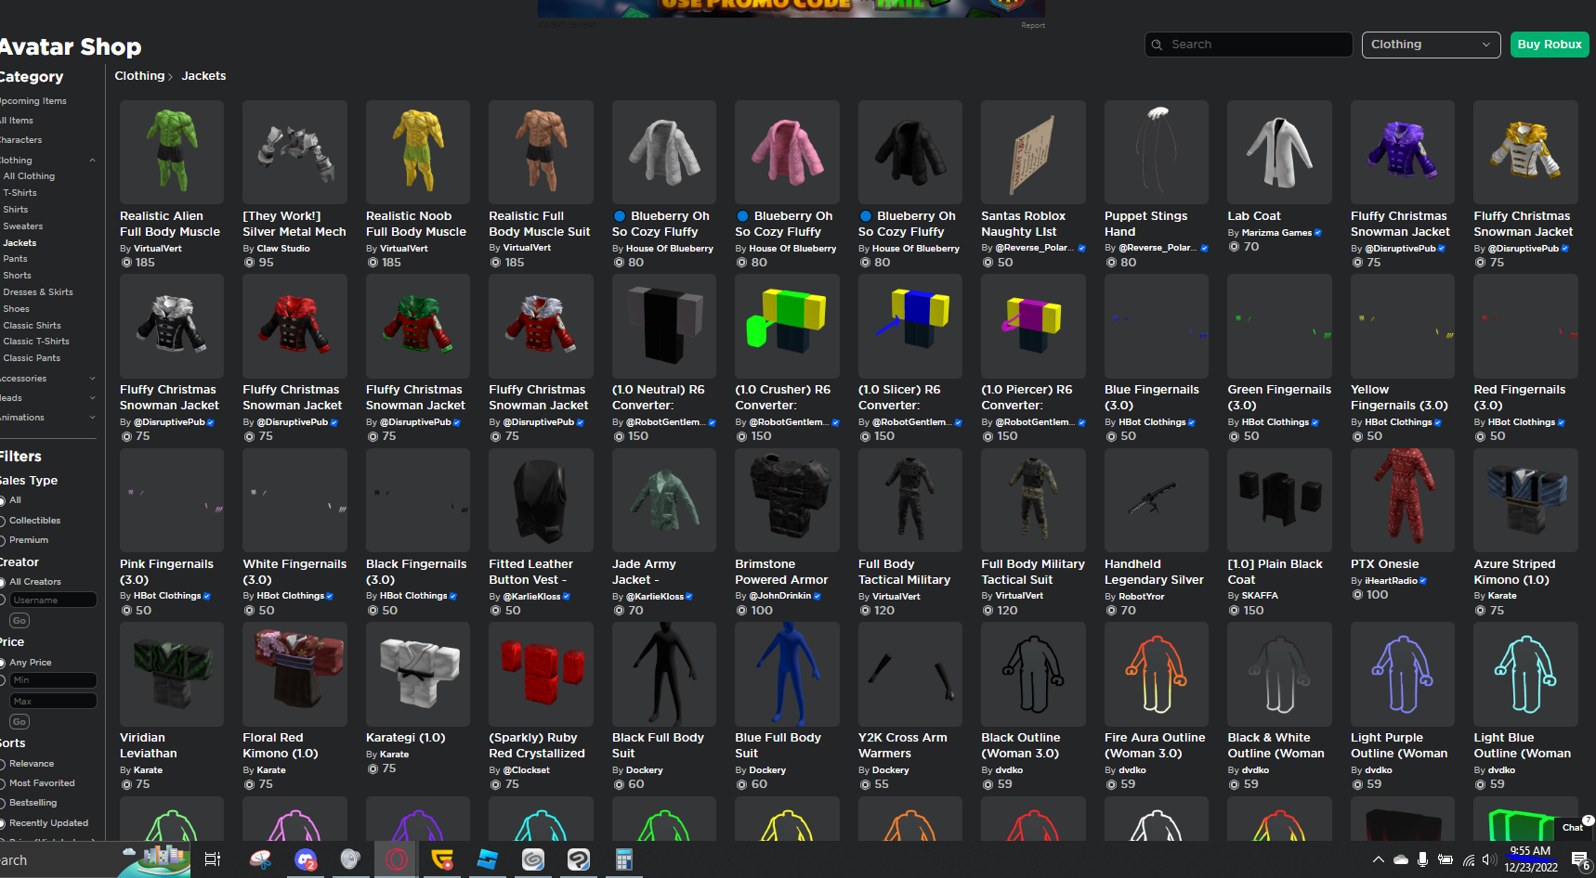Open the Floral Red Kimono thumbnail
The height and width of the screenshot is (878, 1596).
[294, 674]
